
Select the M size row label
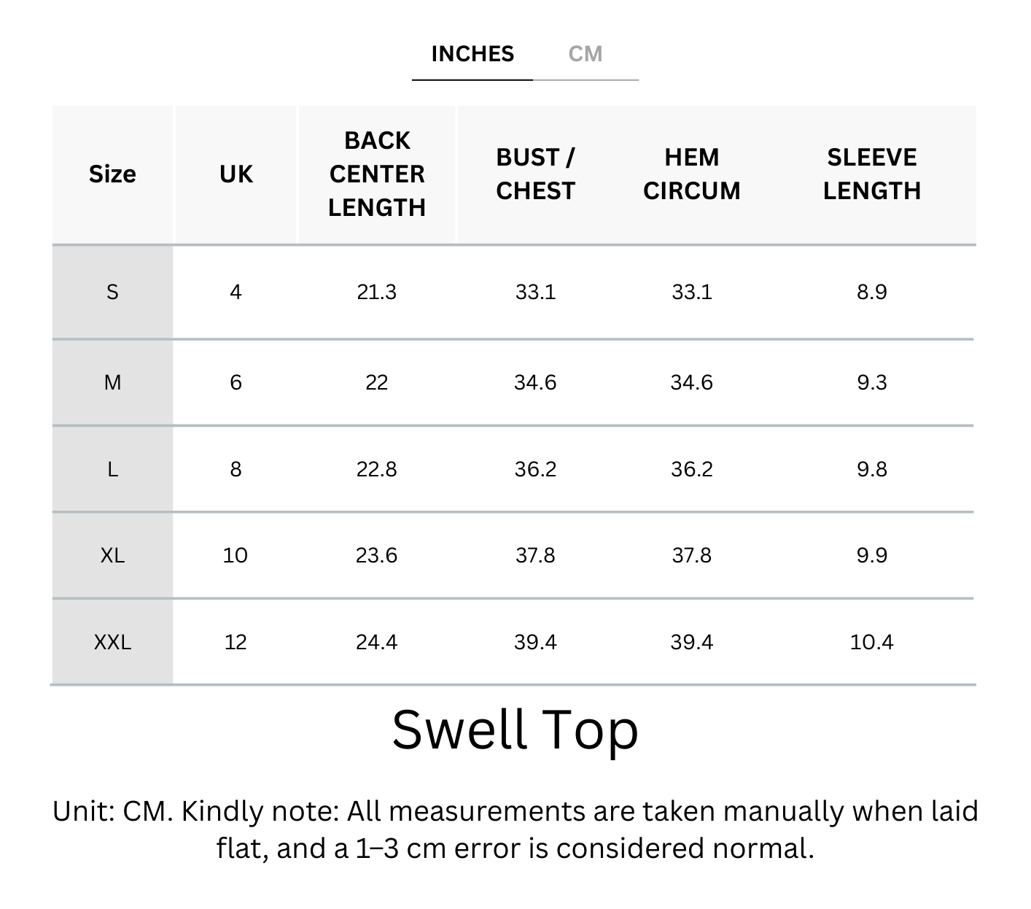tap(112, 382)
